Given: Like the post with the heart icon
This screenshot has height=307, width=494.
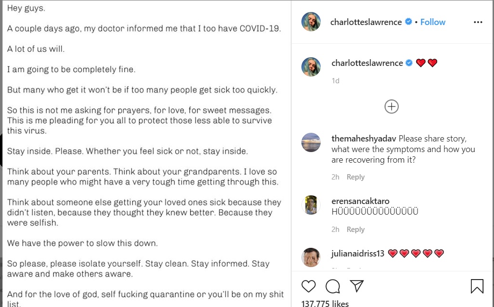Looking at the screenshot, I should pos(309,286).
